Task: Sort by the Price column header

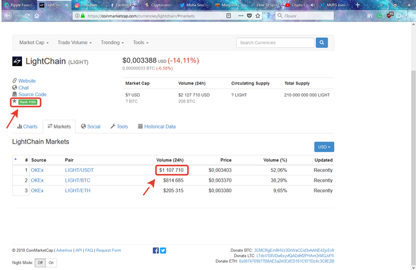Action: (x=226, y=160)
